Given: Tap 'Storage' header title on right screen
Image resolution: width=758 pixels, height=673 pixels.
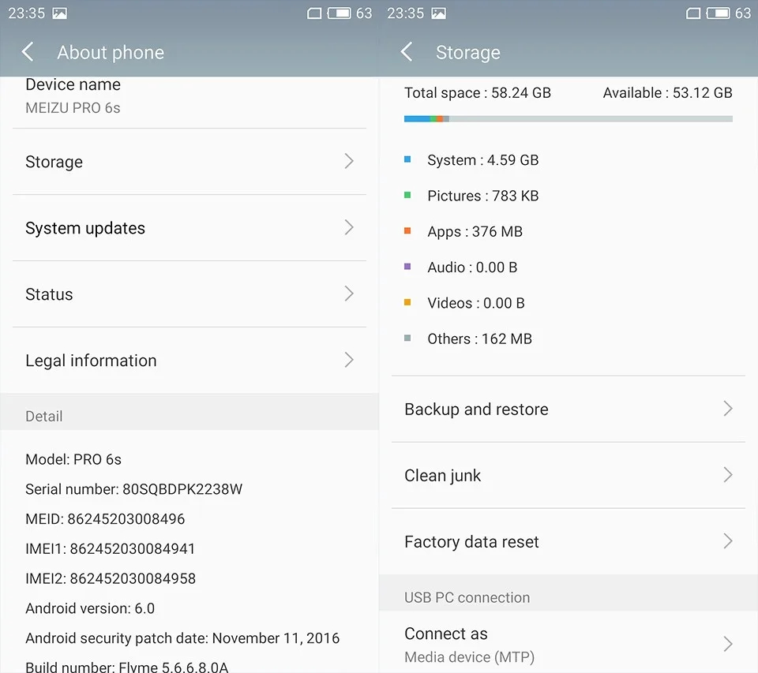Looking at the screenshot, I should (468, 52).
